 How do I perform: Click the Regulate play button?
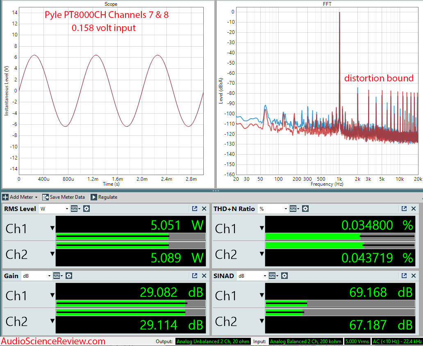tap(93, 197)
